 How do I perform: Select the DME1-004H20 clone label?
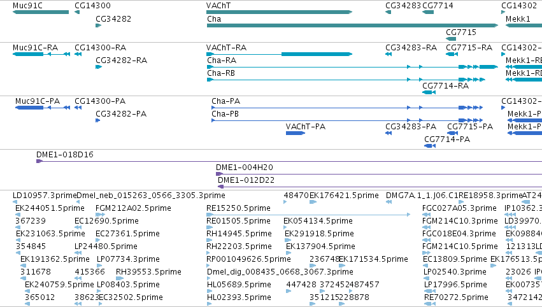click(245, 168)
